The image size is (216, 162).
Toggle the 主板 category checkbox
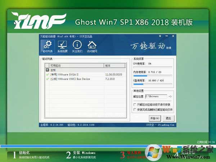tap(48, 70)
